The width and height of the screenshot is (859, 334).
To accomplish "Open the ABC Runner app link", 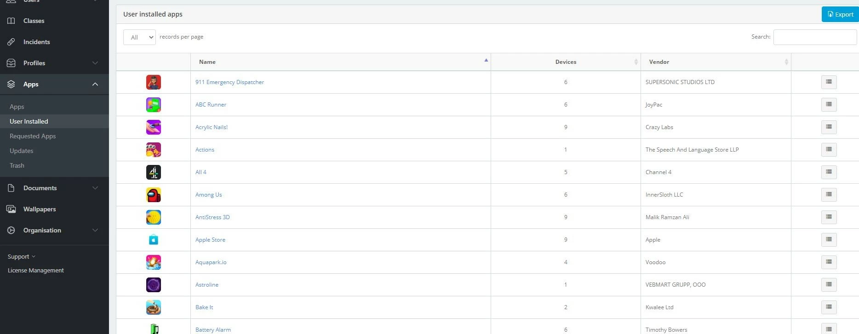I will 211,105.
